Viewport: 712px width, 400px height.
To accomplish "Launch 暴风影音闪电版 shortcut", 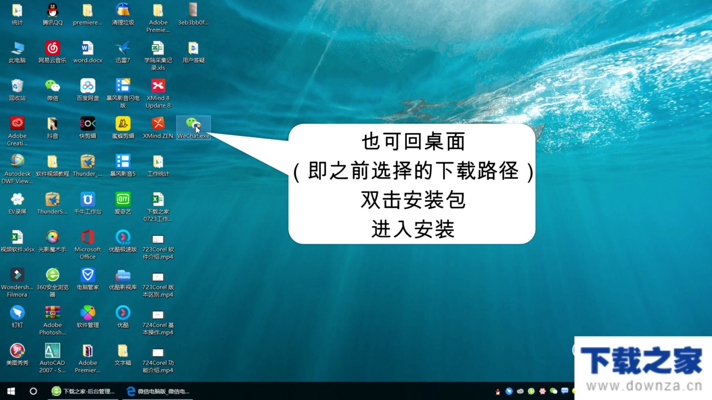I will click(x=123, y=93).
